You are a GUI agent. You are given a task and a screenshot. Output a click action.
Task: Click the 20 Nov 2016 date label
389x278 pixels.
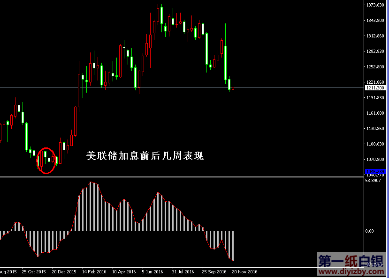point(244,271)
